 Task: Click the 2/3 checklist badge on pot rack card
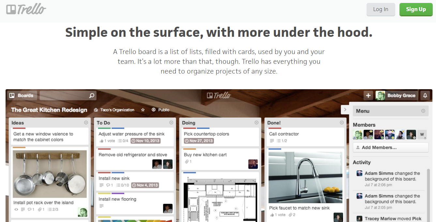point(53,209)
